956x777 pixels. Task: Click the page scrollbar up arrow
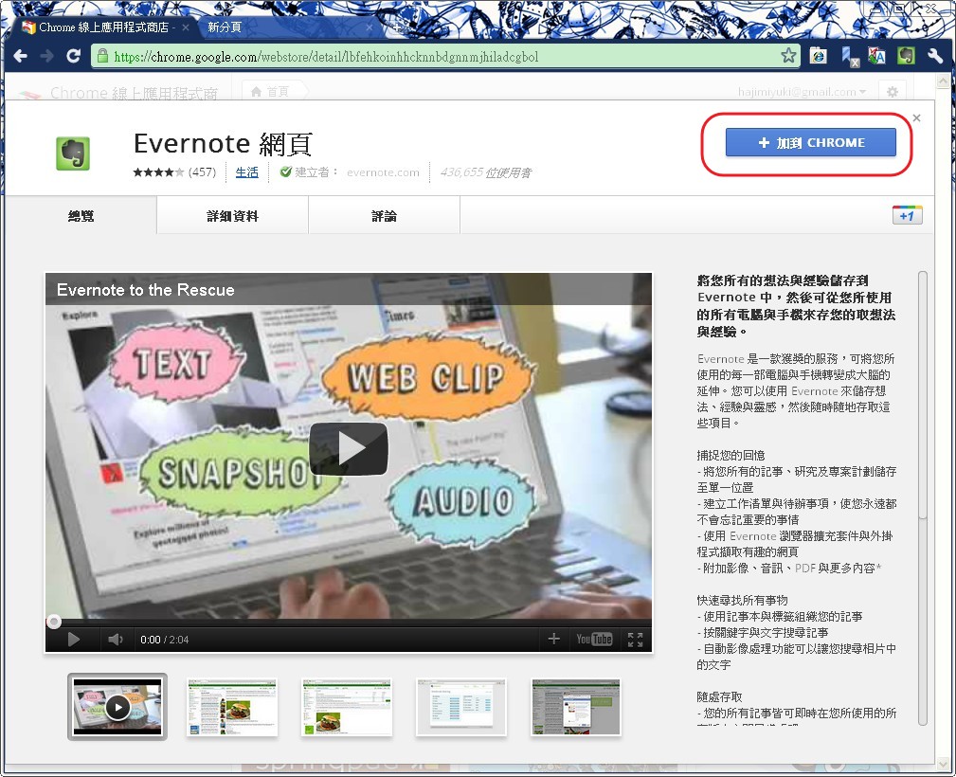coord(945,81)
